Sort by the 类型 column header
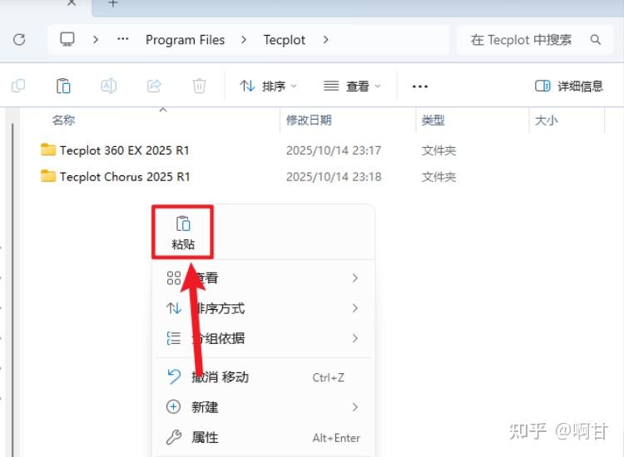The image size is (624, 457). coord(433,120)
